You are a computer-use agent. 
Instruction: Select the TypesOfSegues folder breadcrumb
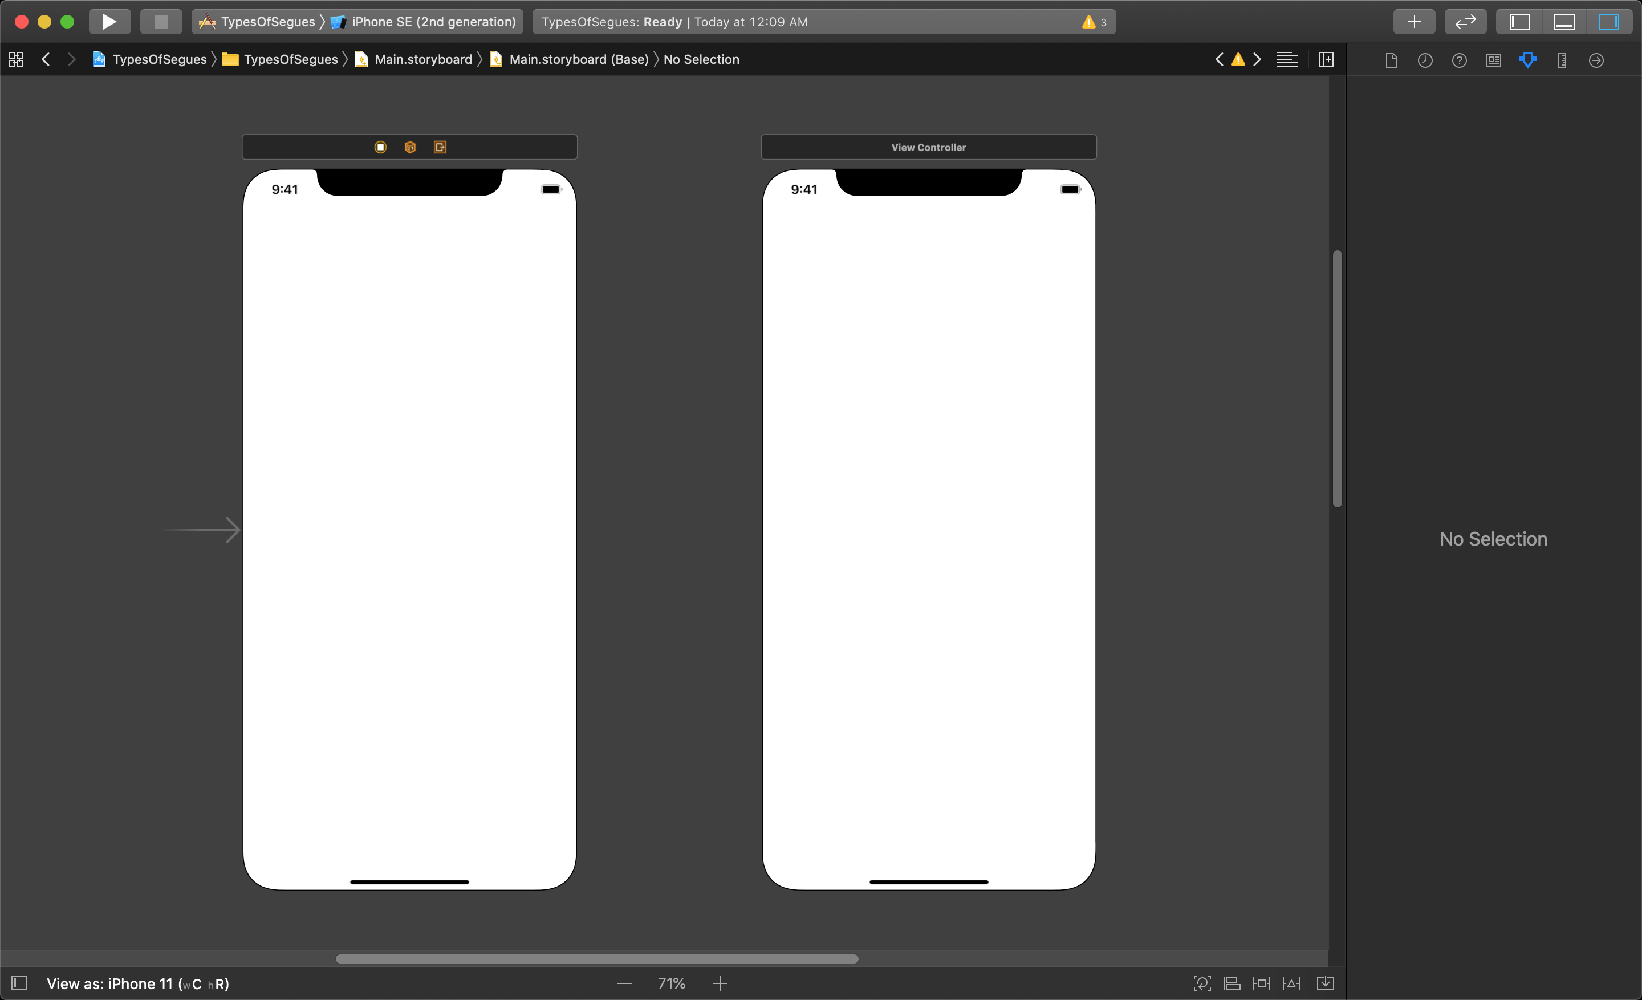click(280, 59)
